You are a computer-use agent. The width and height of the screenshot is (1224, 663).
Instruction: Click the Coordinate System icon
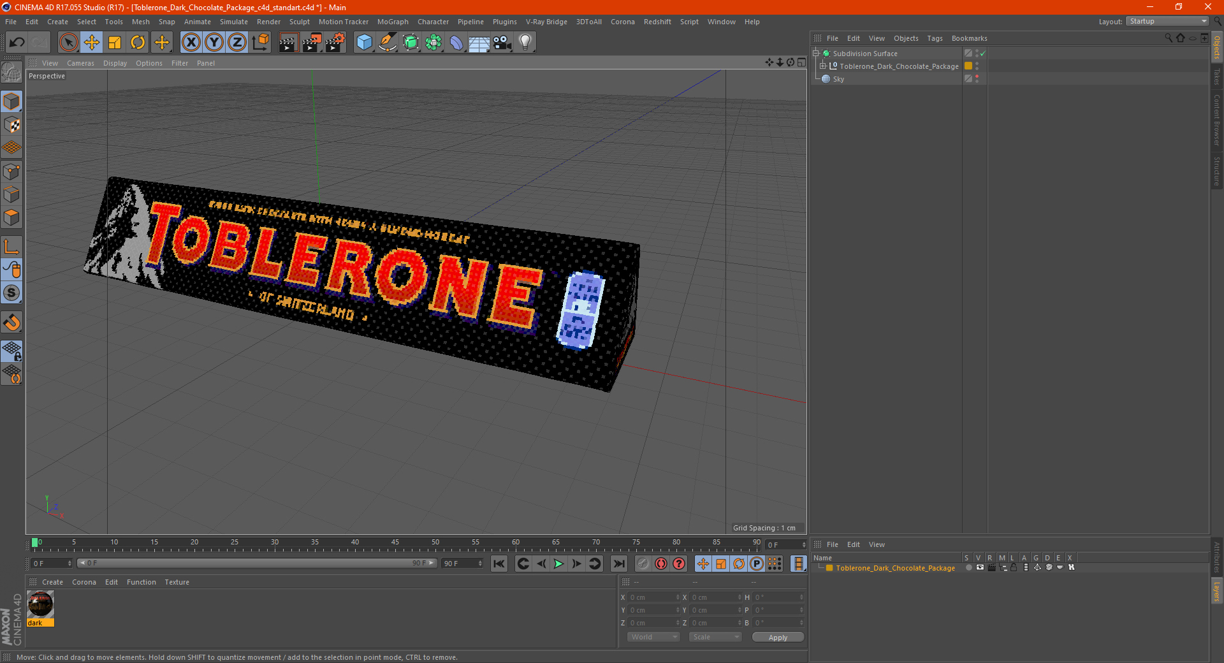[261, 43]
